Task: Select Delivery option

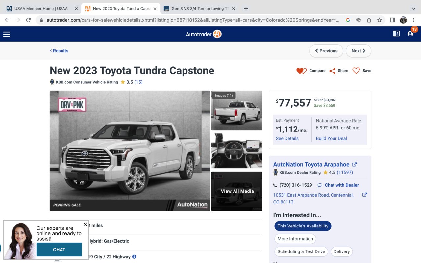Action: coord(342,251)
